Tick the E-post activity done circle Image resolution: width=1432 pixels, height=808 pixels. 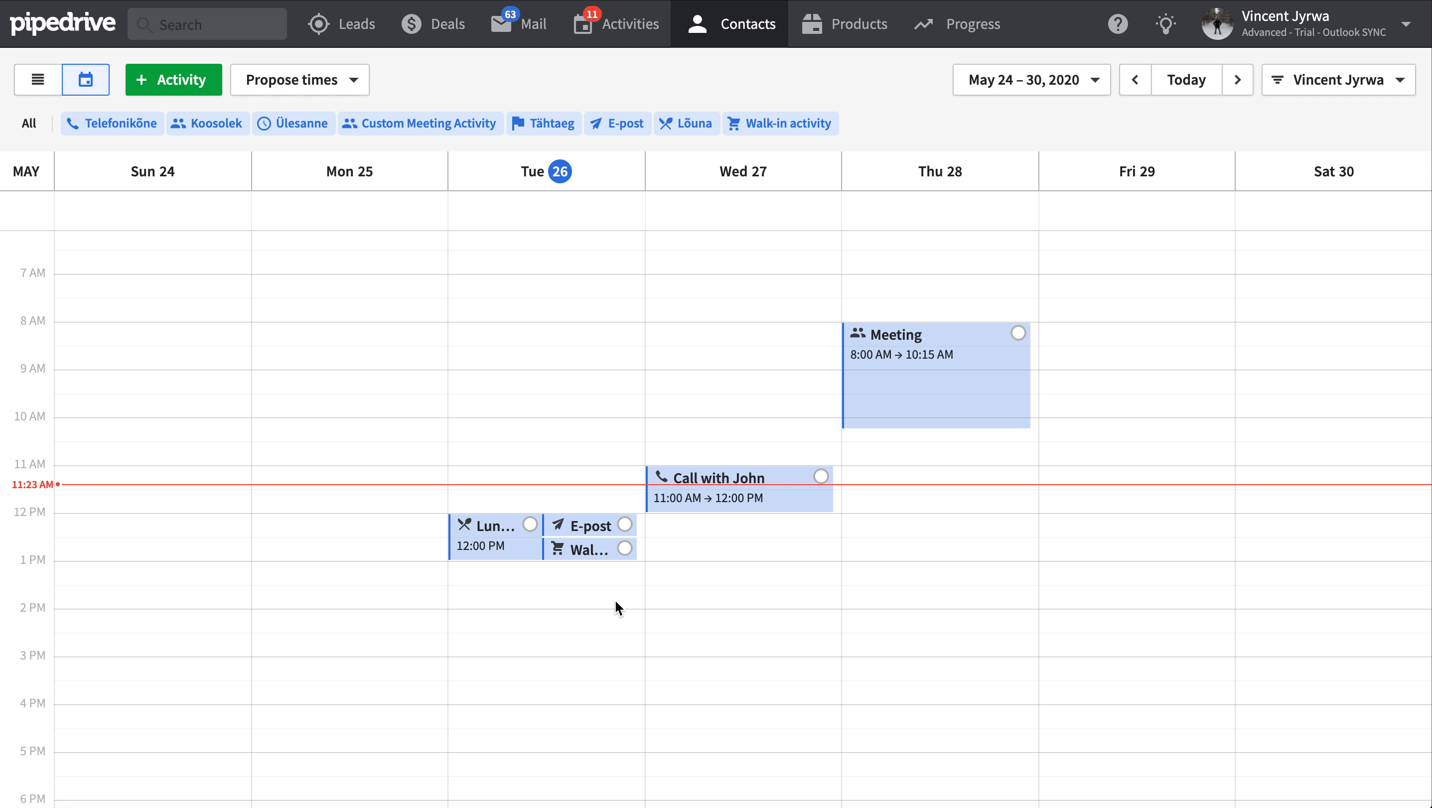(624, 524)
